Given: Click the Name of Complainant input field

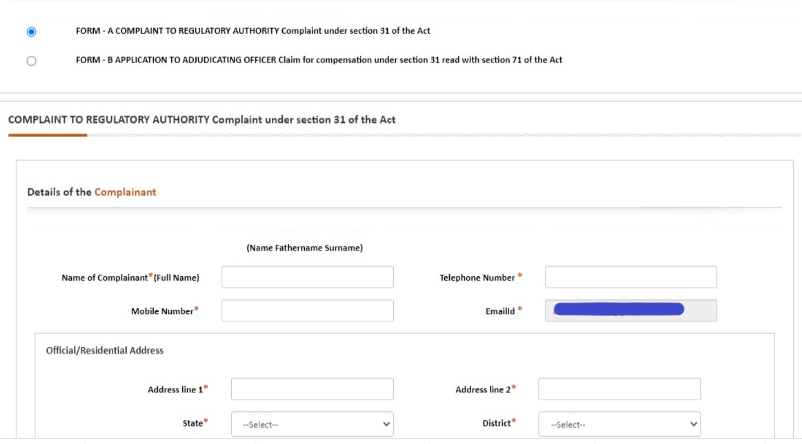Looking at the screenshot, I should [x=307, y=277].
